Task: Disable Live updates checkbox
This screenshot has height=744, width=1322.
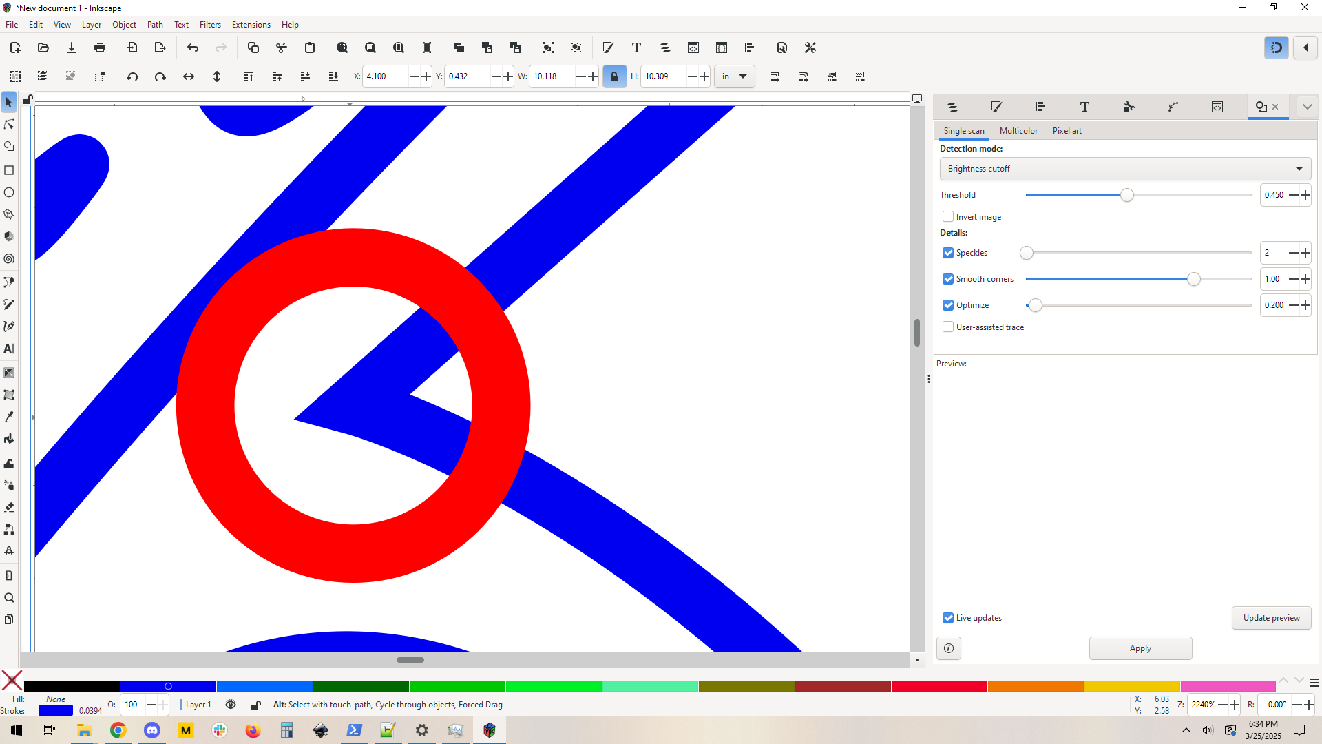Action: (948, 618)
